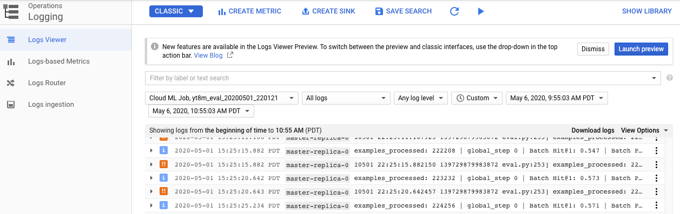This screenshot has width=680, height=214.
Task: Click the Logs Router shuffle icon
Action: (x=11, y=83)
